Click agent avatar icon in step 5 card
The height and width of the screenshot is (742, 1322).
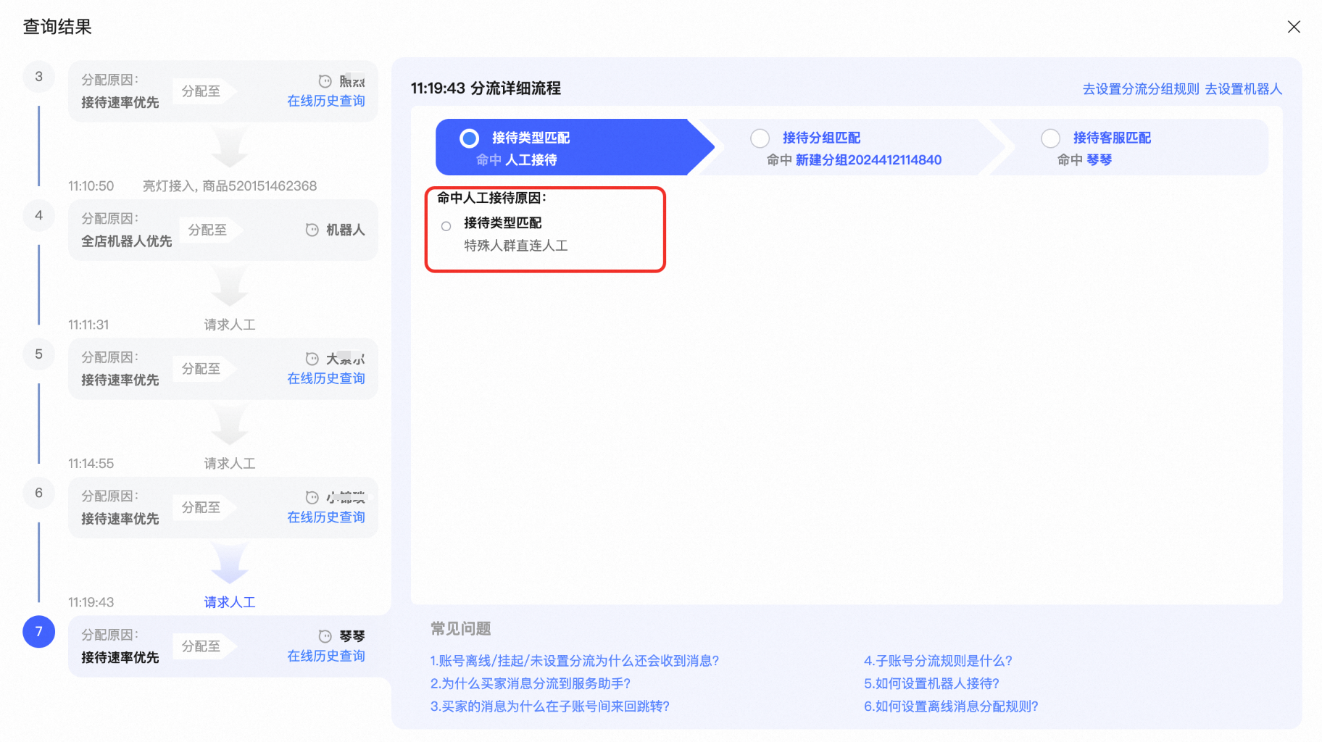point(312,359)
